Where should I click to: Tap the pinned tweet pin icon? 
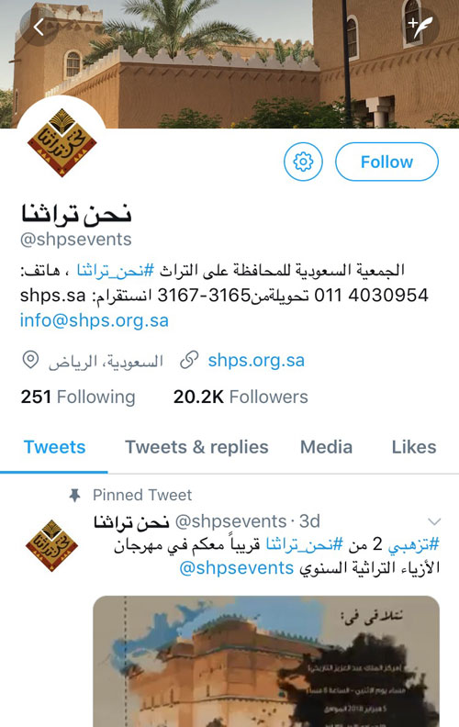tap(74, 495)
